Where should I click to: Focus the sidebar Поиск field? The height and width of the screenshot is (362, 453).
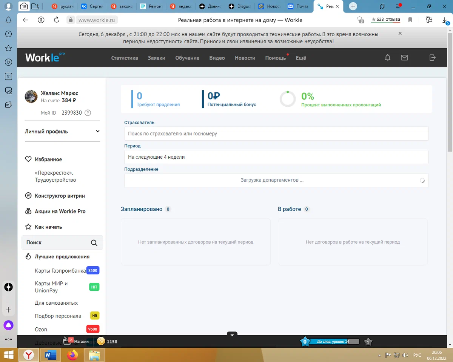62,242
